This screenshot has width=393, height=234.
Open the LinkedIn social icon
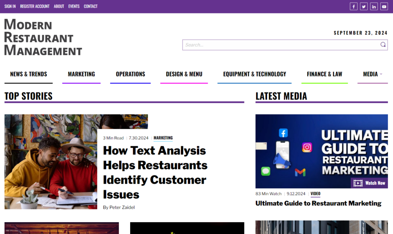click(x=374, y=7)
